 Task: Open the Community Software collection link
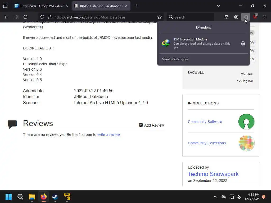tap(205, 122)
